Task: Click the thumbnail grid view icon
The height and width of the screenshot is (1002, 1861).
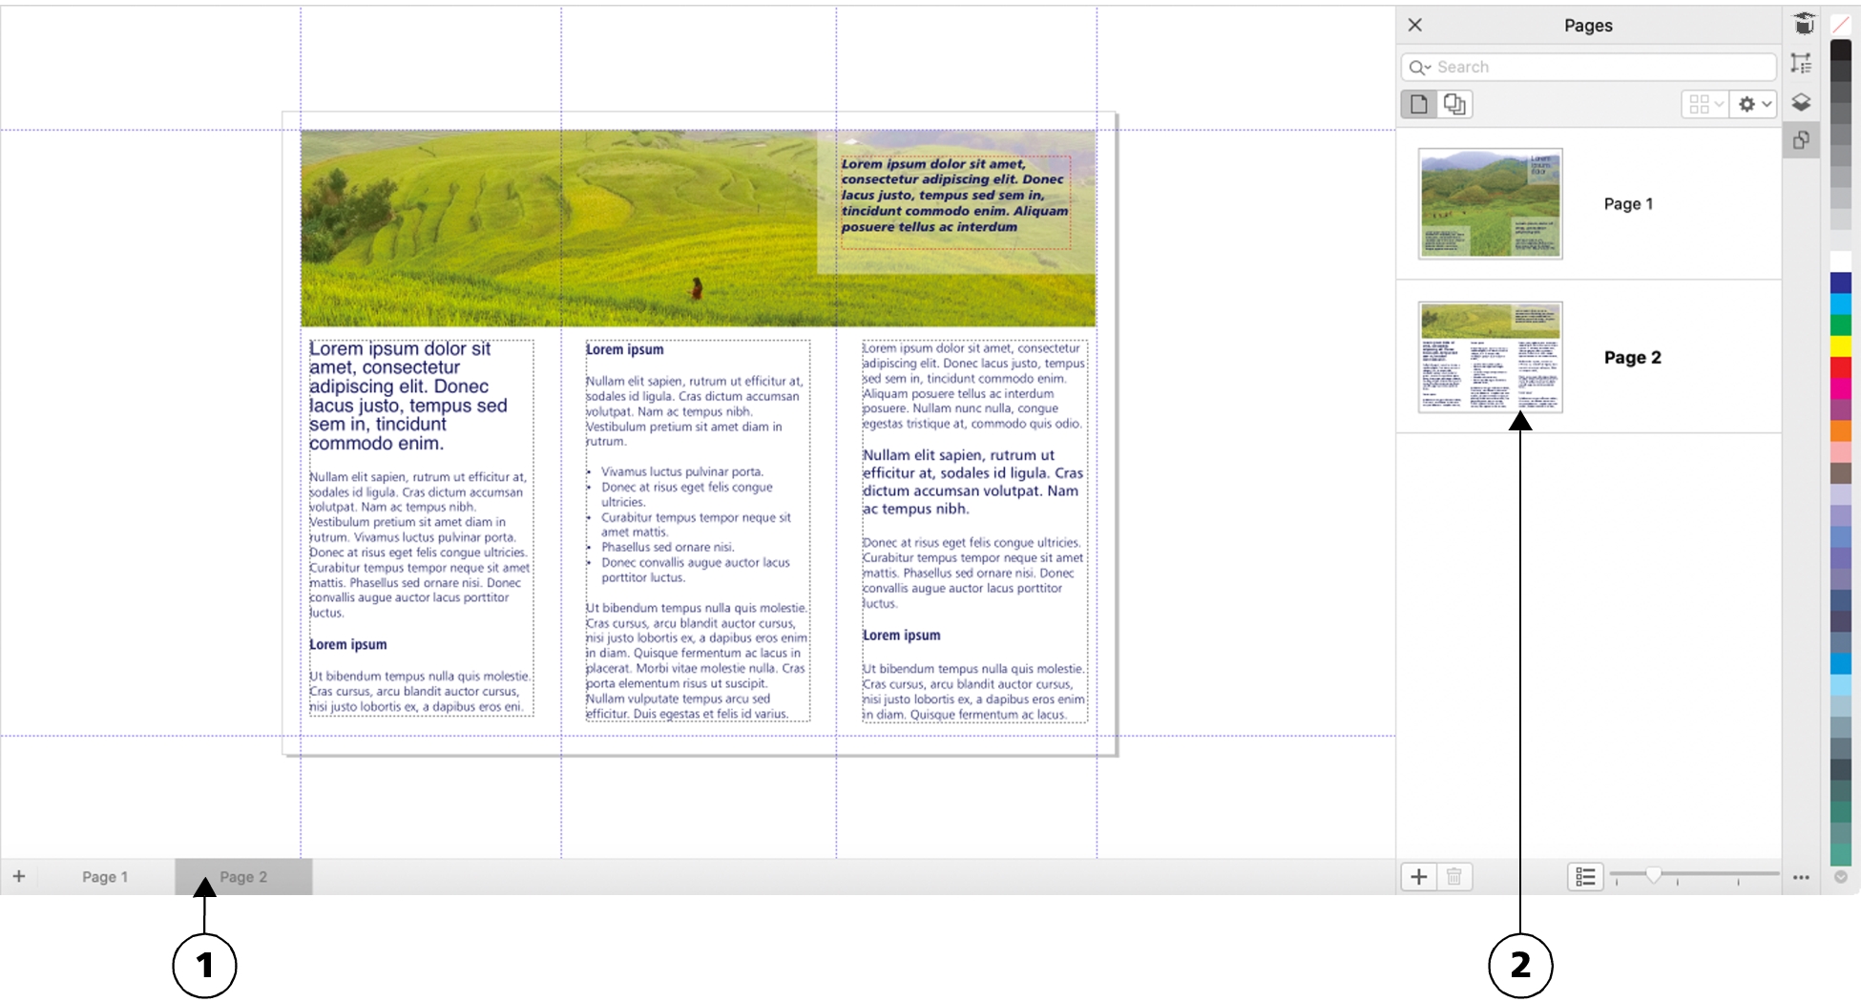Action: [1701, 104]
